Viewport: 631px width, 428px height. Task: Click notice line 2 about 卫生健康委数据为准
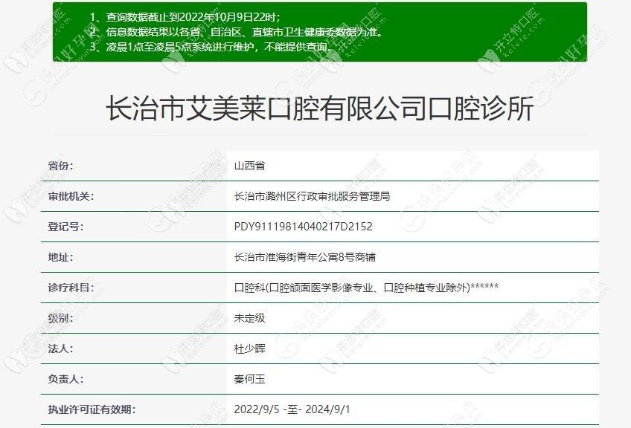[235, 32]
